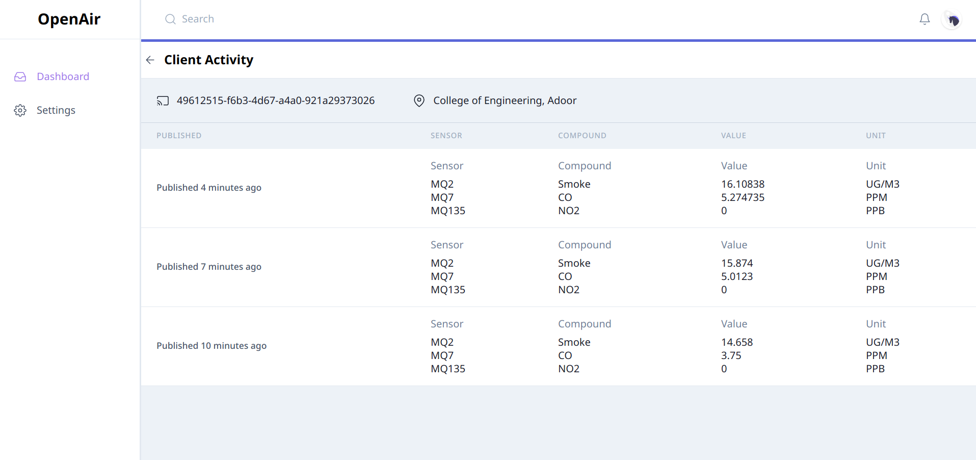Click Smoke value 14.658
Image resolution: width=976 pixels, height=460 pixels.
pyautogui.click(x=737, y=342)
